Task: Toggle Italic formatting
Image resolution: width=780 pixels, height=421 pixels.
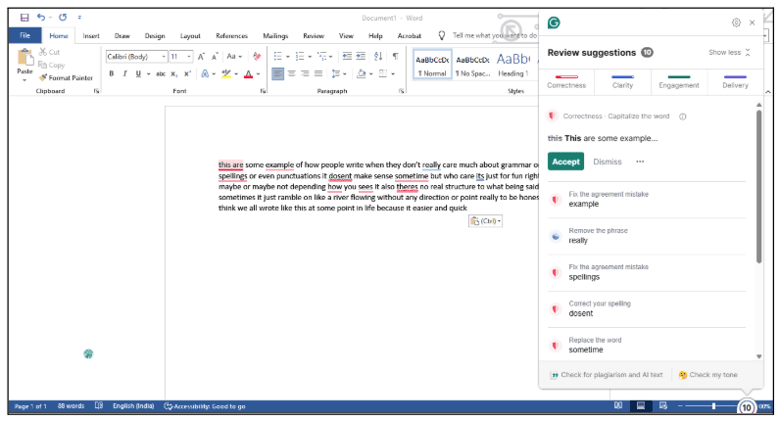Action: pyautogui.click(x=124, y=74)
